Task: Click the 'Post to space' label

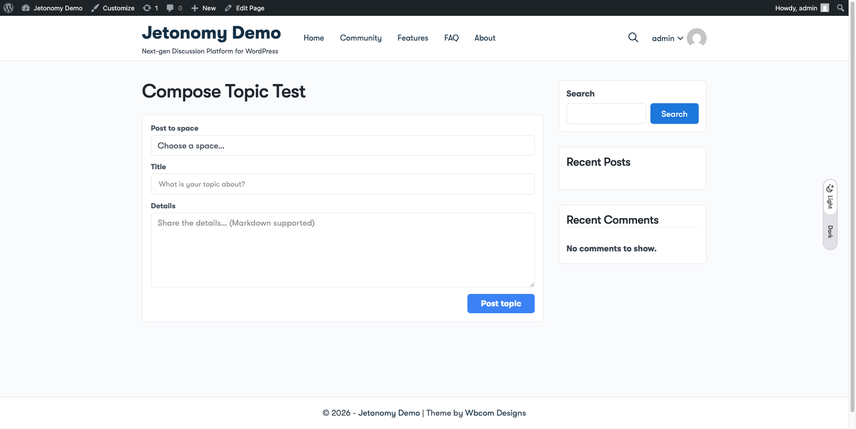Action: 174,128
